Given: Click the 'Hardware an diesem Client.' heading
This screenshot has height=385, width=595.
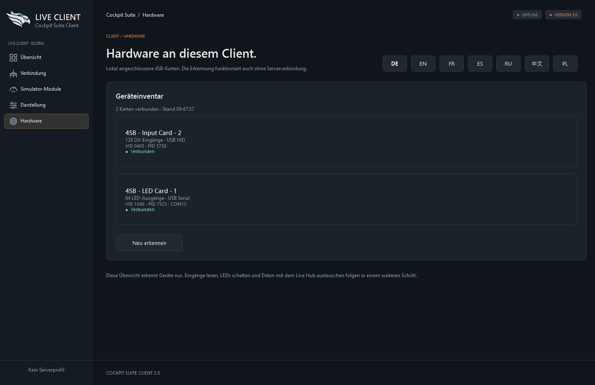Looking at the screenshot, I should coord(181,54).
